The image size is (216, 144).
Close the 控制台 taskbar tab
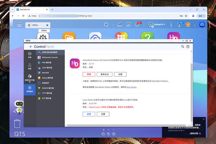point(47,25)
